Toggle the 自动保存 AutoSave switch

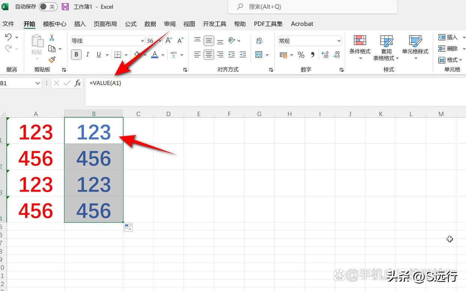point(48,7)
